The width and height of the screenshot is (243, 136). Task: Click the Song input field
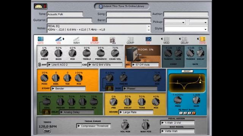[129, 14]
